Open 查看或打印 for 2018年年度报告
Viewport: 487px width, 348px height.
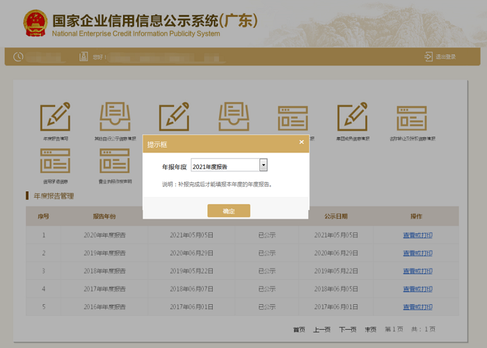(x=417, y=271)
